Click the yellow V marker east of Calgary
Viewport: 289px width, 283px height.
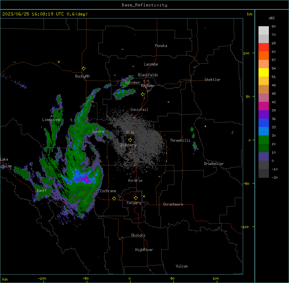(x=144, y=196)
